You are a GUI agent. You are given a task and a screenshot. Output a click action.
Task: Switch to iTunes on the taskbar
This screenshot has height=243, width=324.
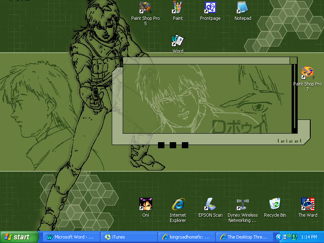(x=129, y=237)
